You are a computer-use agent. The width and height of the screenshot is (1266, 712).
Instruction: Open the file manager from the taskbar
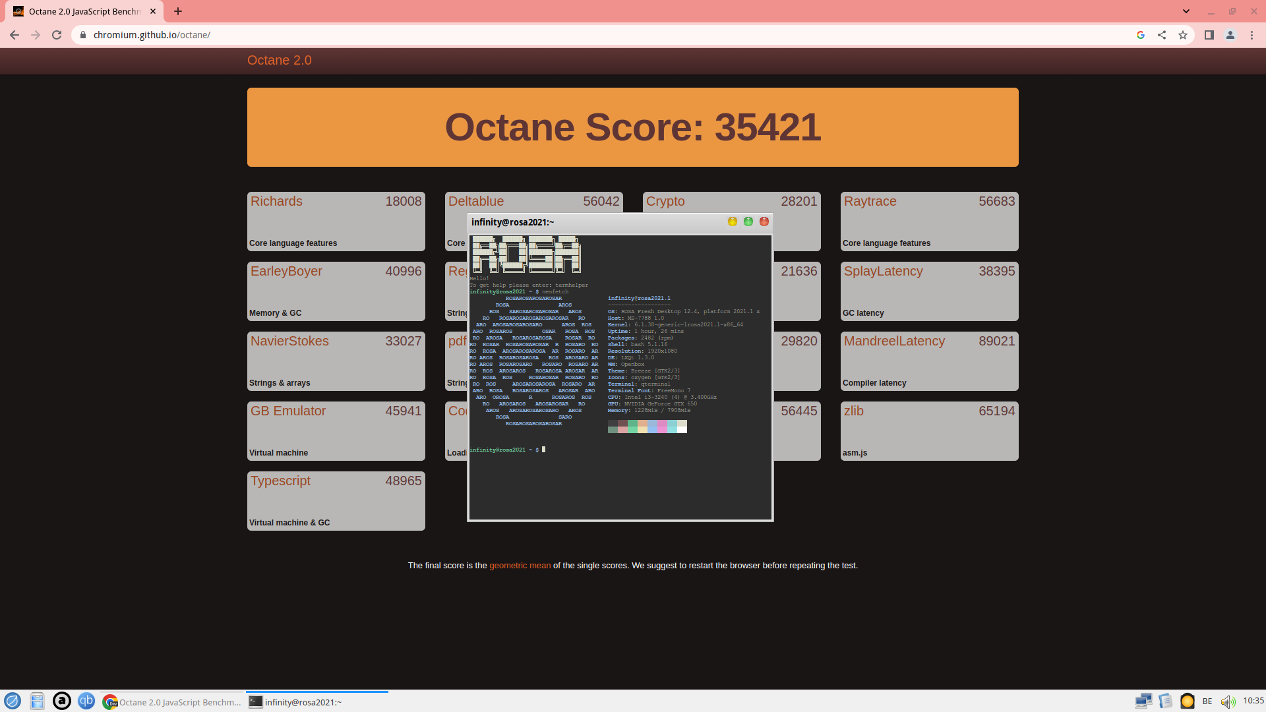tap(38, 701)
